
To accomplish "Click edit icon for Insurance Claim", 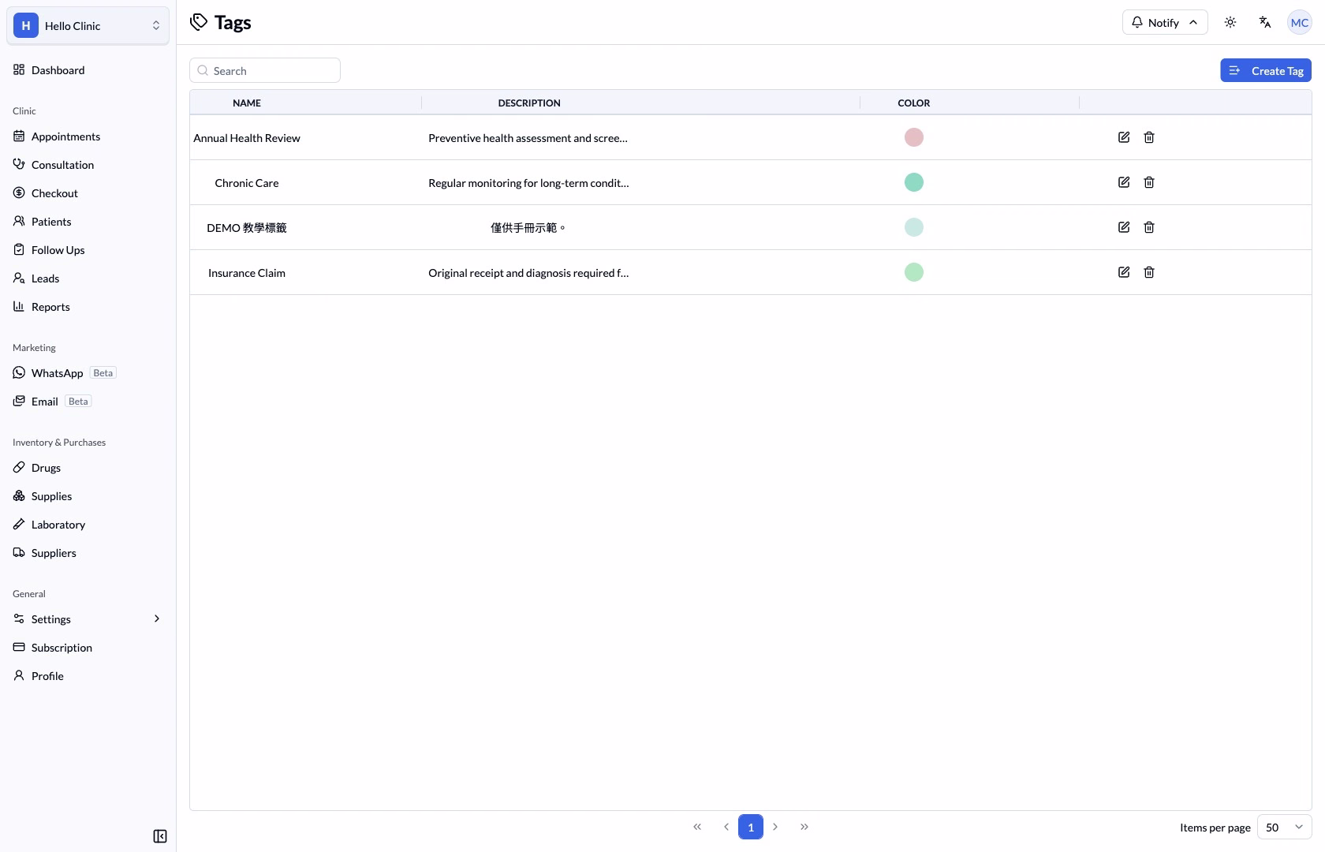I will (1124, 272).
